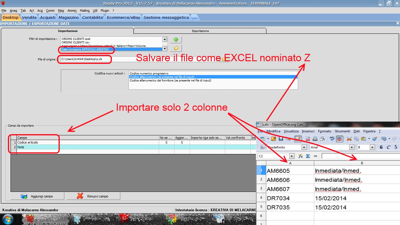Click the Calc formula input line

coord(361,156)
